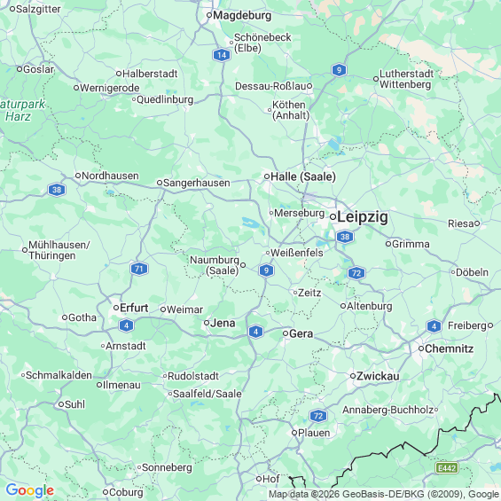
Task: Select the Magdeburg city label
Action: (x=242, y=15)
